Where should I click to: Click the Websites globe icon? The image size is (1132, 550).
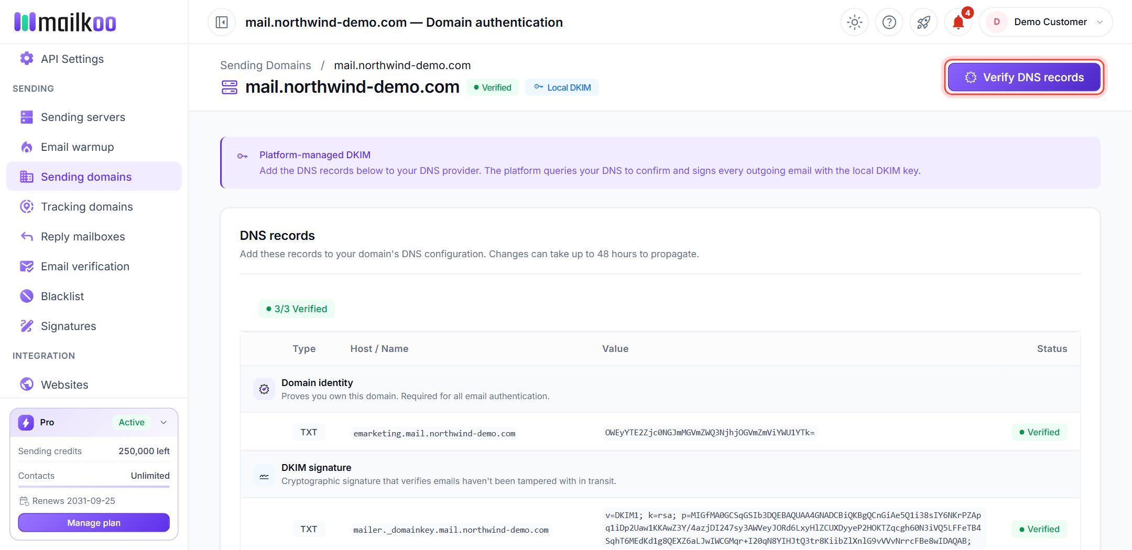(26, 384)
